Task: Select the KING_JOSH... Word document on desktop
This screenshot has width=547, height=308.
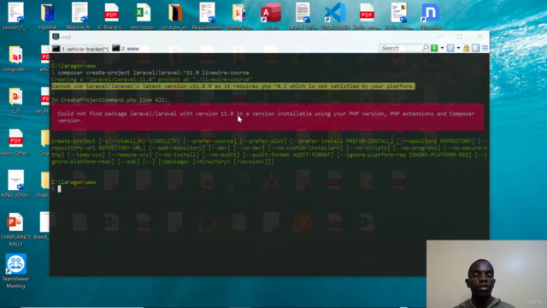Action: point(15,184)
